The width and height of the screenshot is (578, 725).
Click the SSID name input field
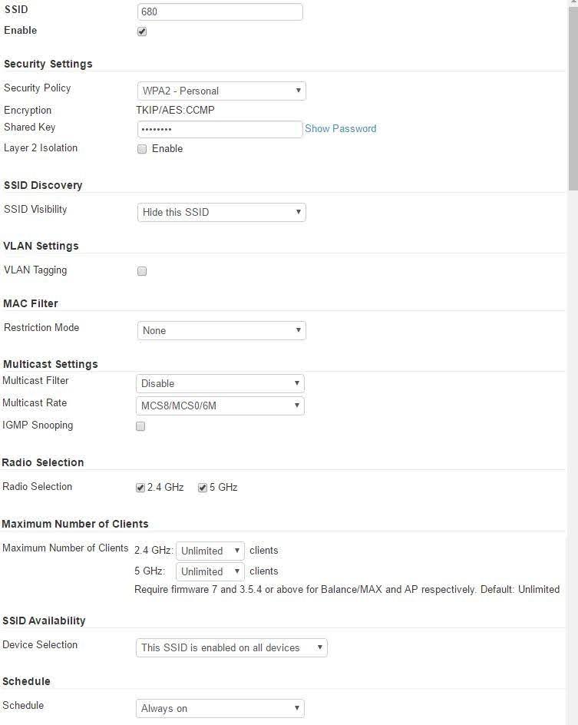[220, 12]
